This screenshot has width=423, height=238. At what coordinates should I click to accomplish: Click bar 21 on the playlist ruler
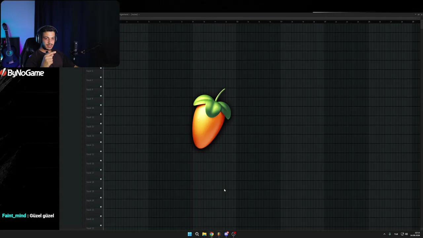click(325, 22)
